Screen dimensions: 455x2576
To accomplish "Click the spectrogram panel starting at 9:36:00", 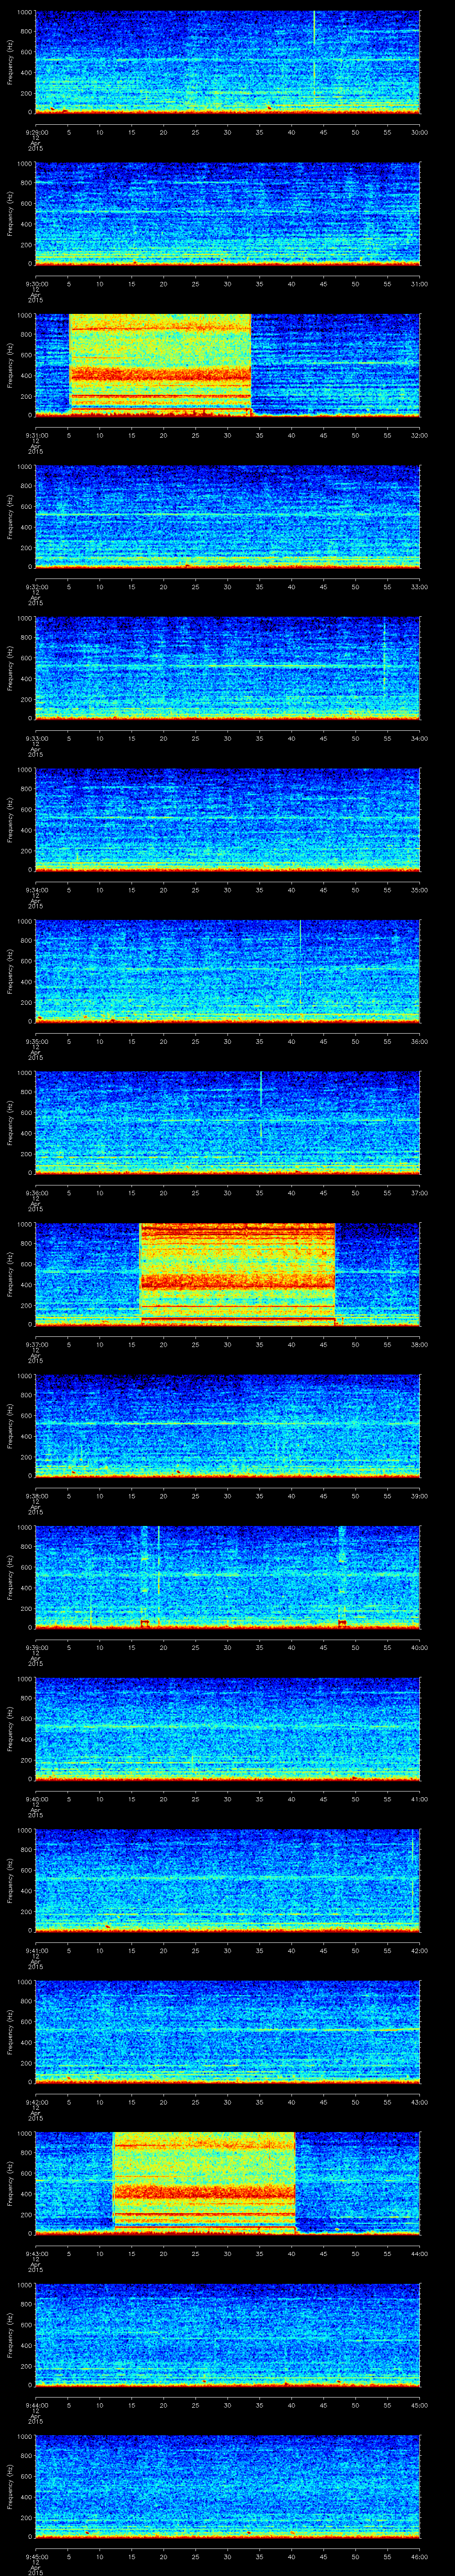I will 228,1123.
